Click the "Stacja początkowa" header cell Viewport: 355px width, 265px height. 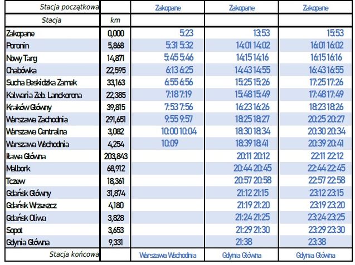point(70,7)
